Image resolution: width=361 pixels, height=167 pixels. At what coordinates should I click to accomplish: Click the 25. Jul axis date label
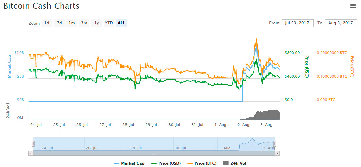(59, 125)
